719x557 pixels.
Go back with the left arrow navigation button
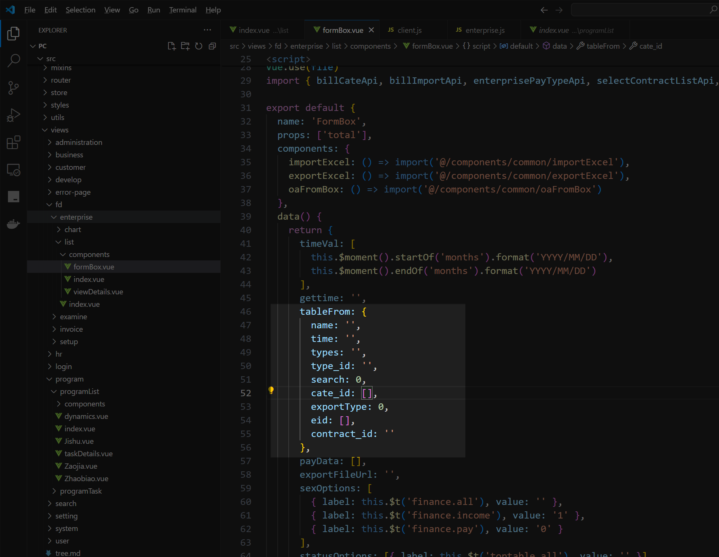coord(544,10)
